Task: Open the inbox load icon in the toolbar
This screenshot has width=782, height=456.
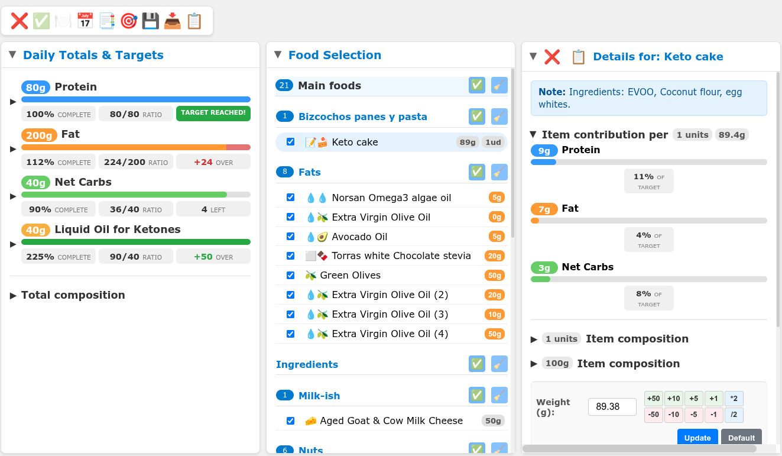Action: 172,21
